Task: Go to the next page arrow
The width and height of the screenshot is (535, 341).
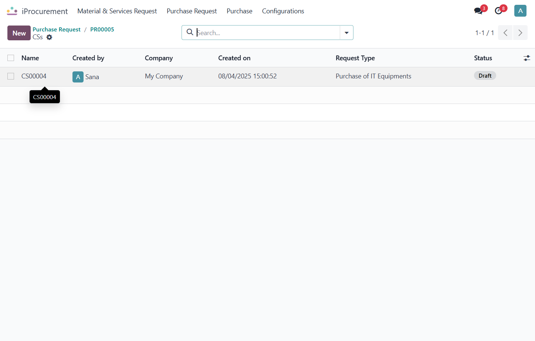Action: pyautogui.click(x=520, y=33)
